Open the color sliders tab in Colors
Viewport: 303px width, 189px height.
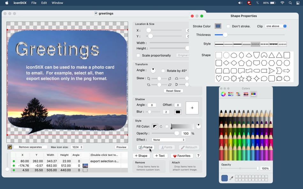pyautogui.click(x=231, y=94)
